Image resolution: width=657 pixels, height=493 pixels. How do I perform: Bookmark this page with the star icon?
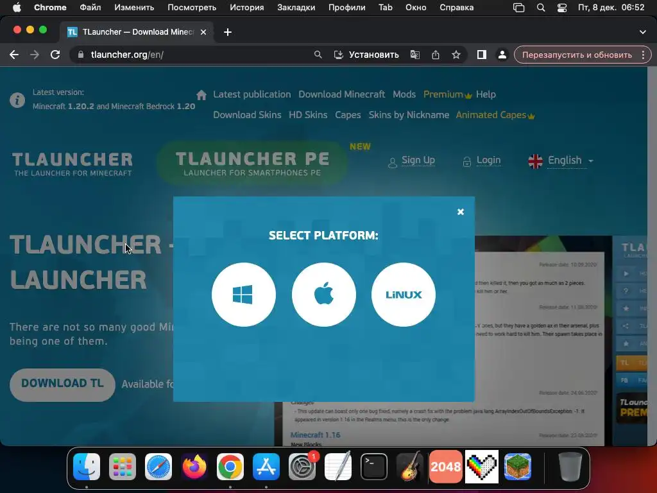(x=456, y=55)
